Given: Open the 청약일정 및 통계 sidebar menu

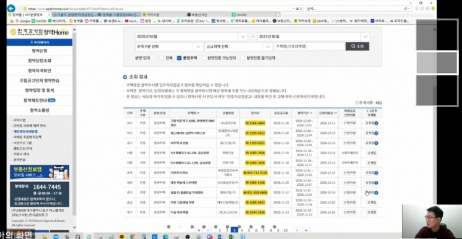Looking at the screenshot, I should [40, 90].
